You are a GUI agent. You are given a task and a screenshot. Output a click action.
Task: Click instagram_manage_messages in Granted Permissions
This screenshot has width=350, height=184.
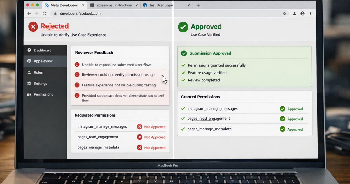click(212, 109)
